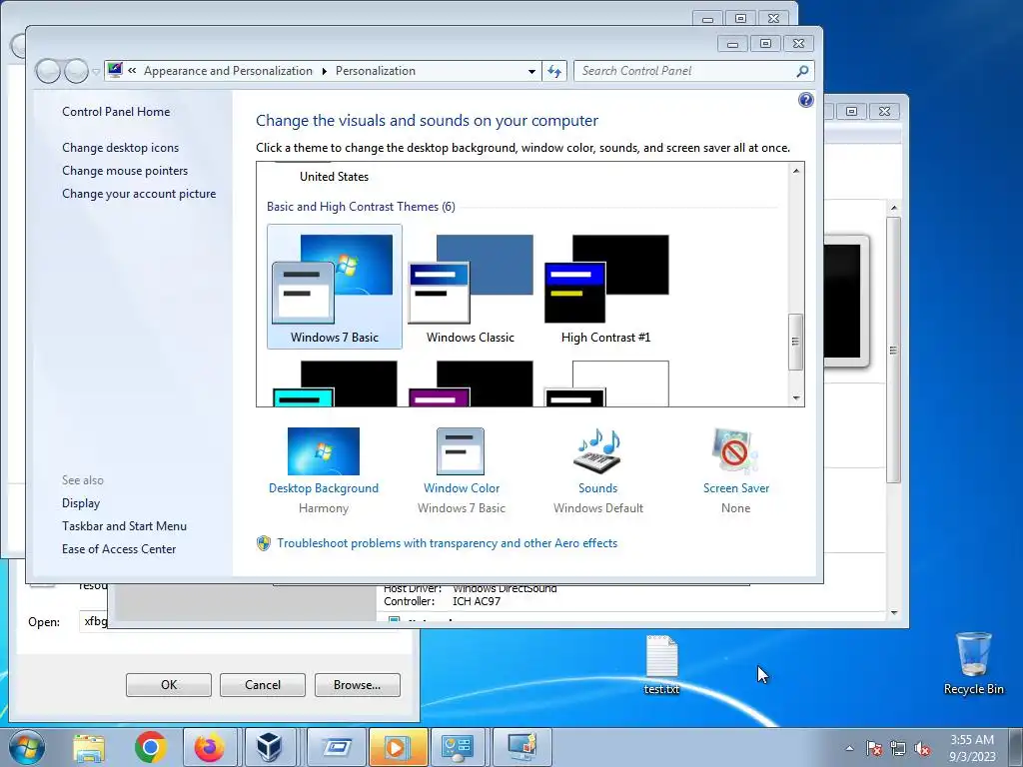
Task: Open the Control Panel help icon
Action: click(x=806, y=100)
